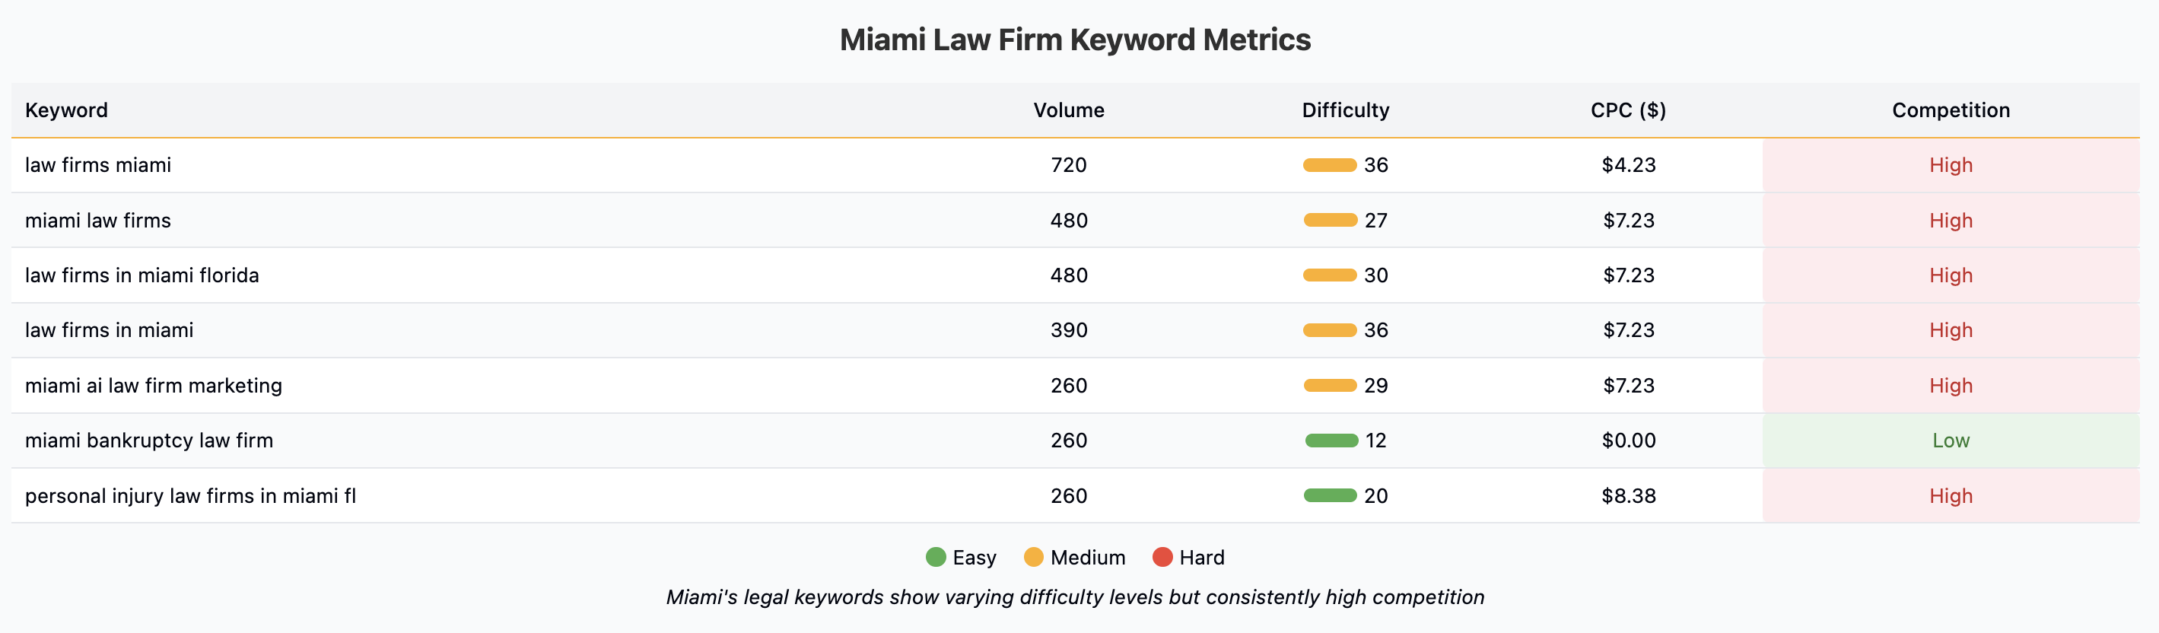Click the Difficulty column header
This screenshot has height=633, width=2159.
[1345, 110]
